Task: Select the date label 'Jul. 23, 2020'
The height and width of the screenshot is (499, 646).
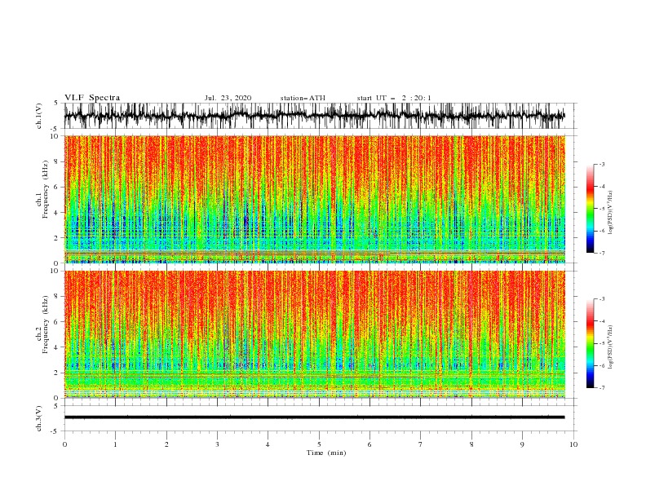Action: pyautogui.click(x=228, y=98)
